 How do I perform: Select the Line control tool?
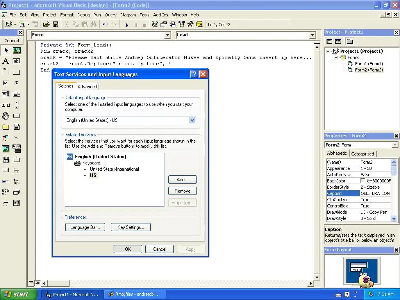coord(16,138)
